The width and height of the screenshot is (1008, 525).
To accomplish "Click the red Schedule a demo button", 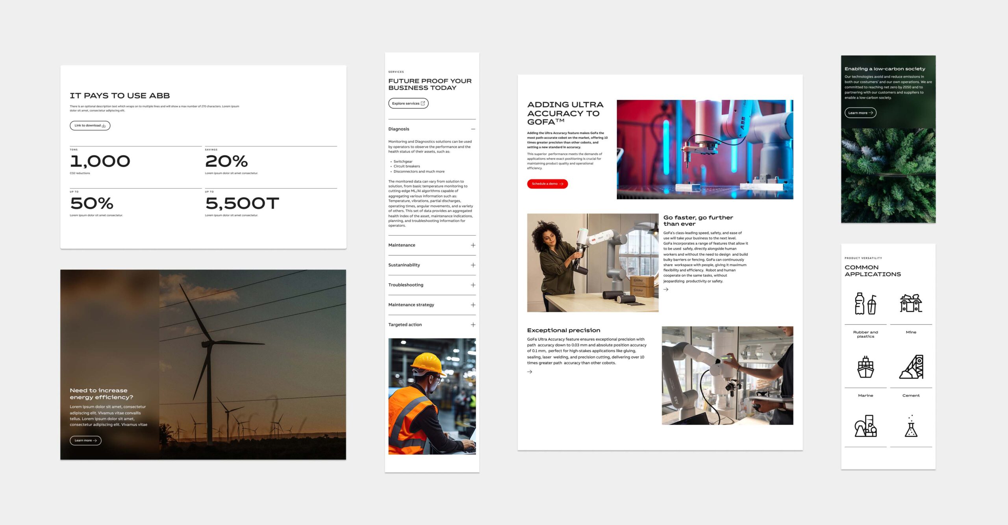I will click(x=547, y=184).
